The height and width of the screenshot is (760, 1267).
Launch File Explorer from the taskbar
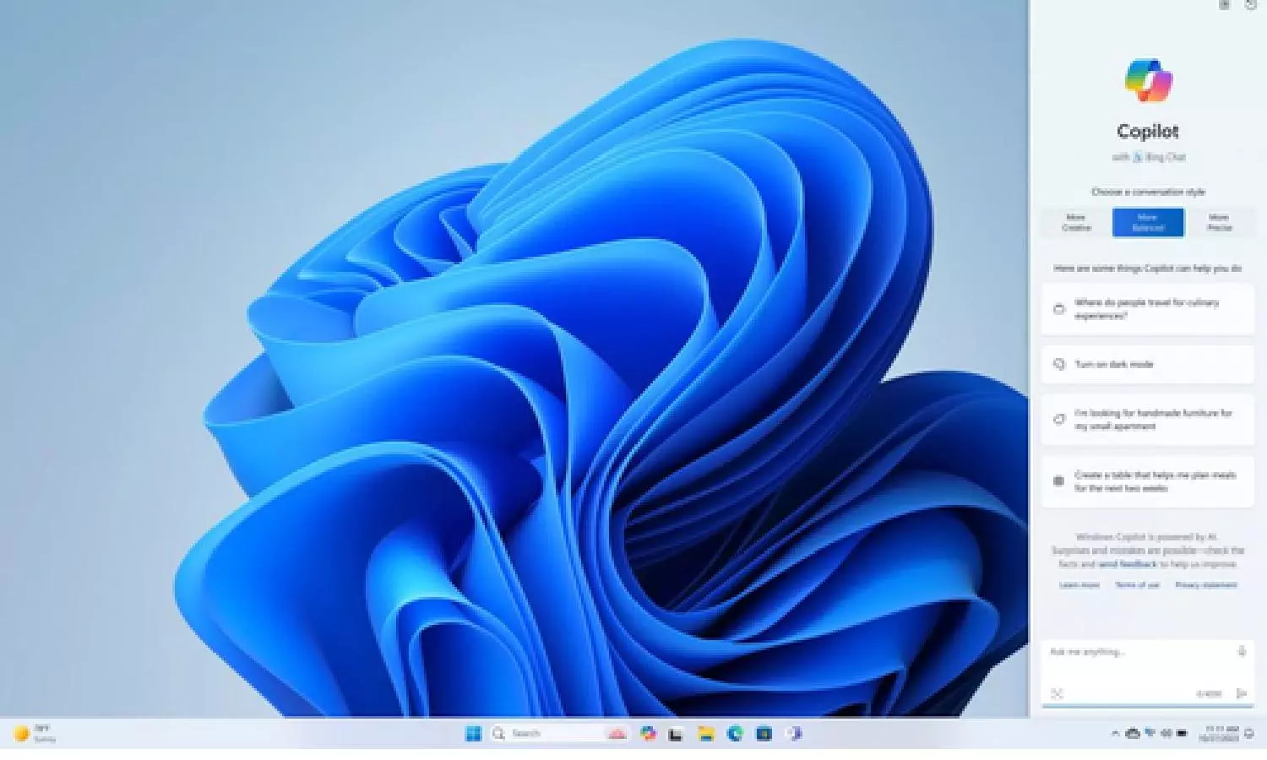click(705, 734)
